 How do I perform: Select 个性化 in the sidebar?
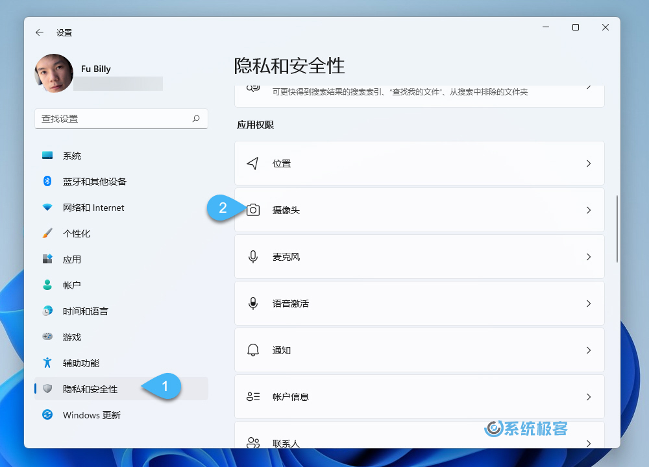(x=121, y=233)
